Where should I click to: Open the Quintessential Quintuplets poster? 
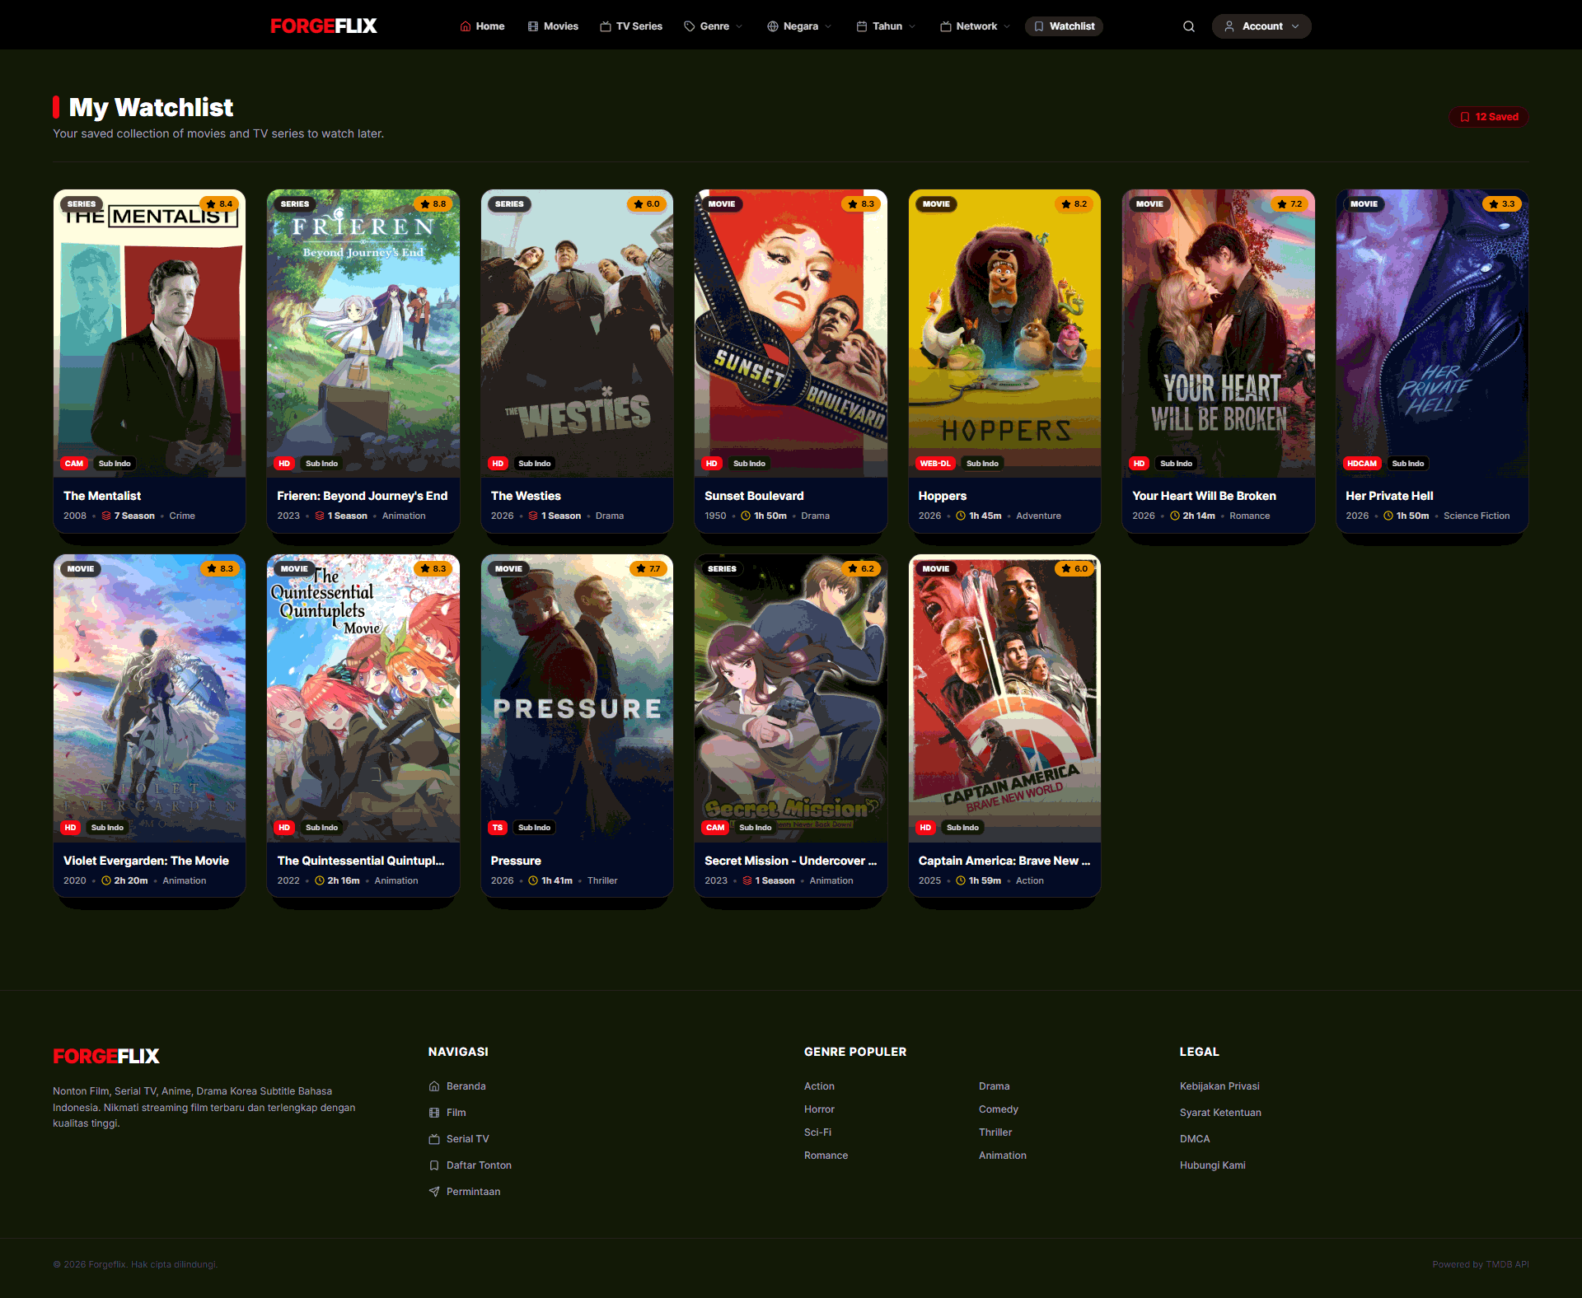363,698
